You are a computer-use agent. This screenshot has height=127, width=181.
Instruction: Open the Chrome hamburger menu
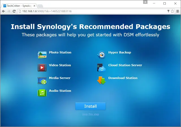point(178,11)
